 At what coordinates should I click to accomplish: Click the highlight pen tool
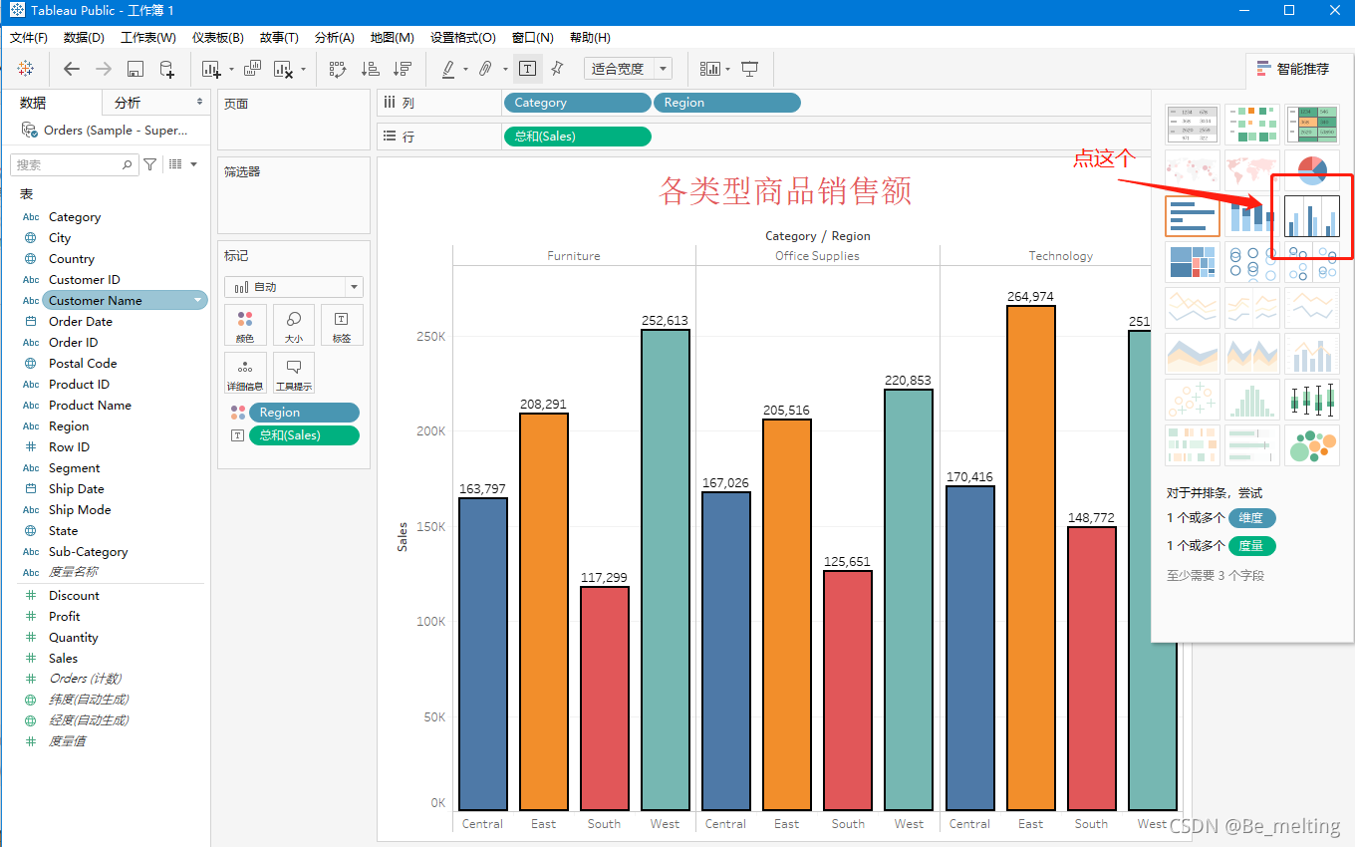click(x=448, y=69)
